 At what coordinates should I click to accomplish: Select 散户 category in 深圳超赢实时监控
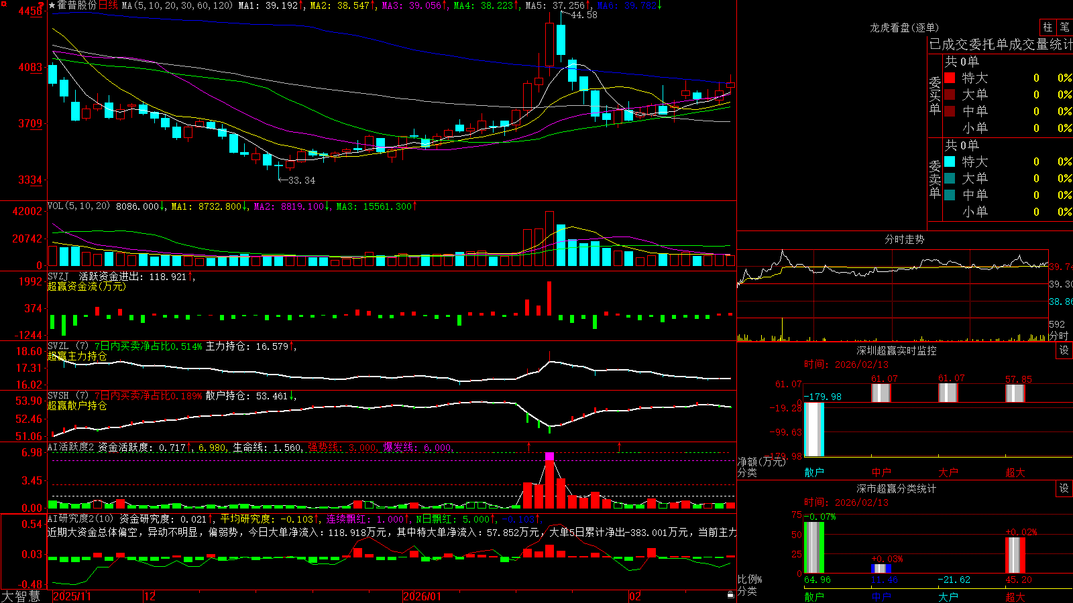point(814,472)
